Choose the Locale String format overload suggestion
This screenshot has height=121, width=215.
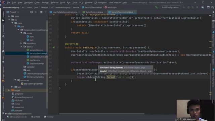pyautogui.click(x=126, y=71)
